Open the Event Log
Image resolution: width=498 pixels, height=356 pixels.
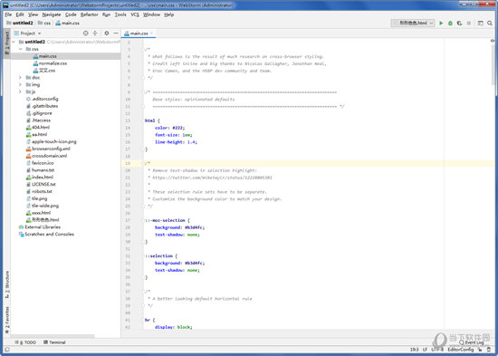coord(472,342)
